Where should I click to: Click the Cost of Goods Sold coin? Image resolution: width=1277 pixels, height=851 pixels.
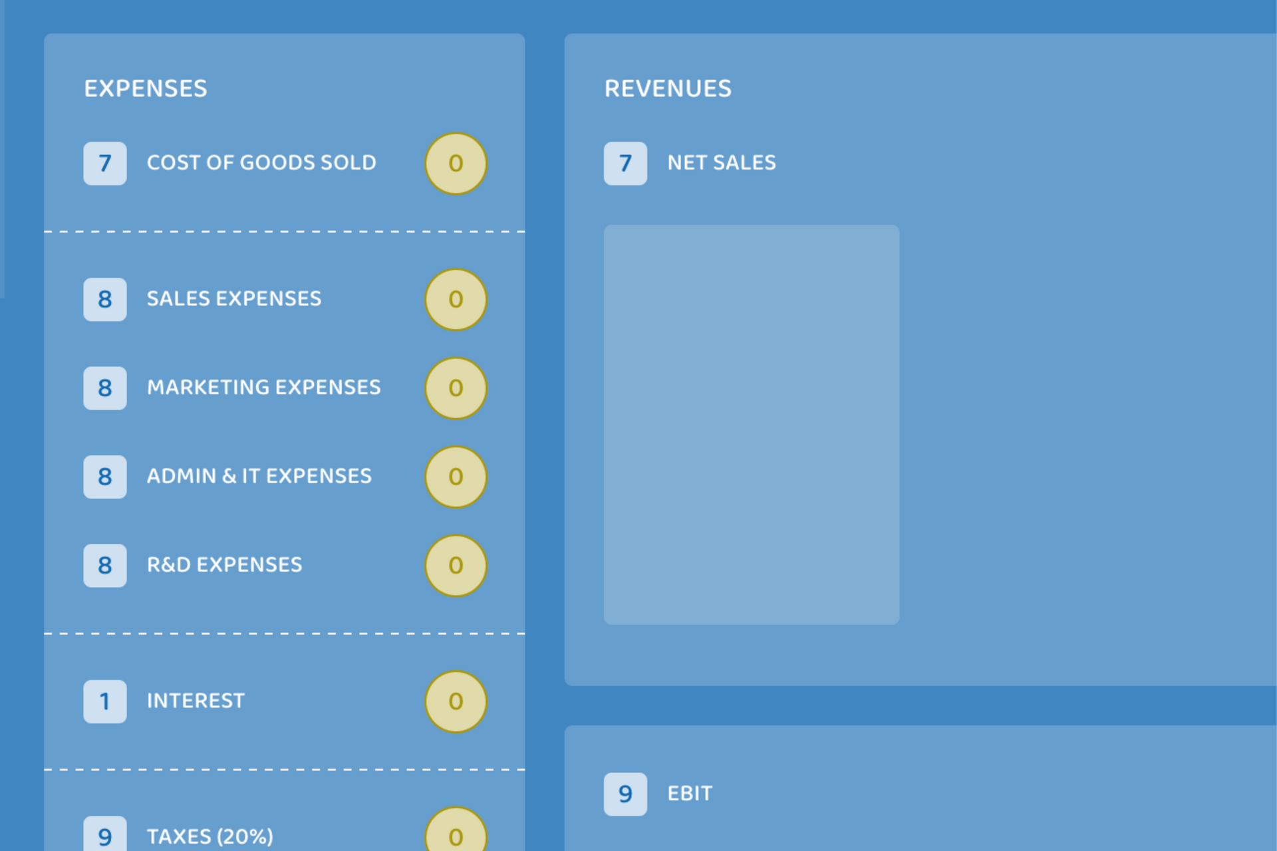point(456,164)
